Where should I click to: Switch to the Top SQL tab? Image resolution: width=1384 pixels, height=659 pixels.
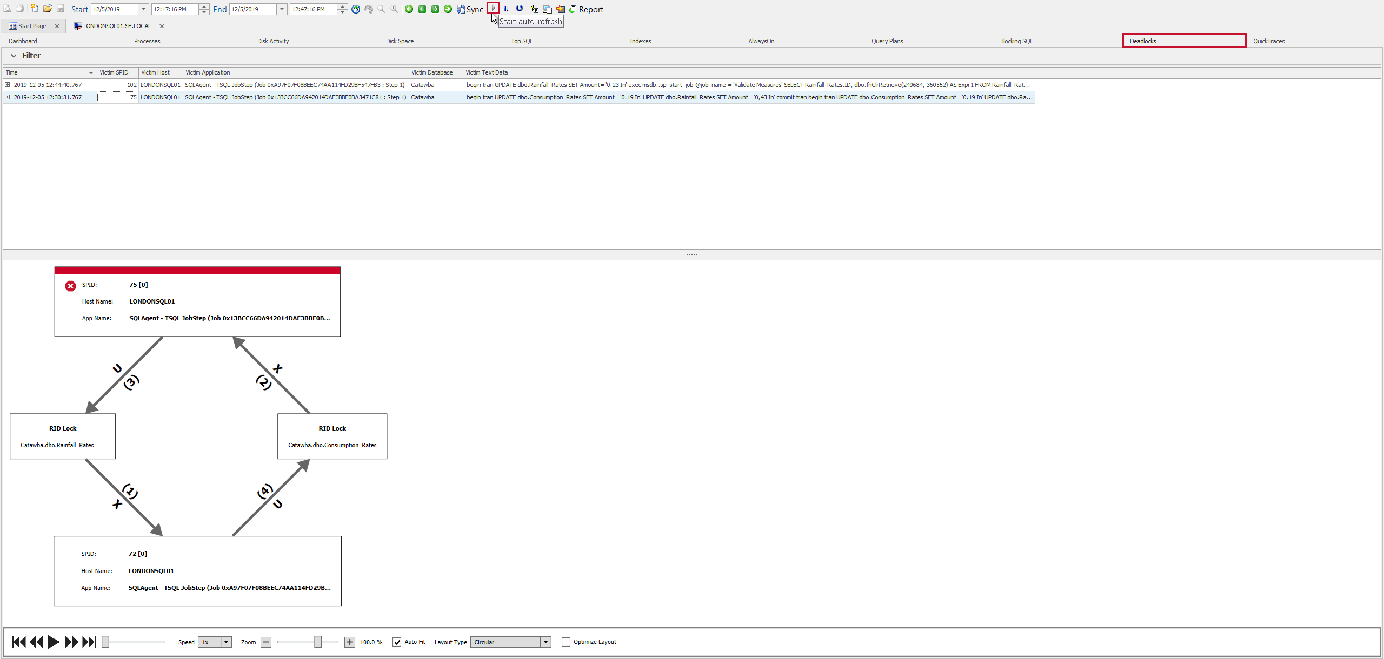(521, 41)
